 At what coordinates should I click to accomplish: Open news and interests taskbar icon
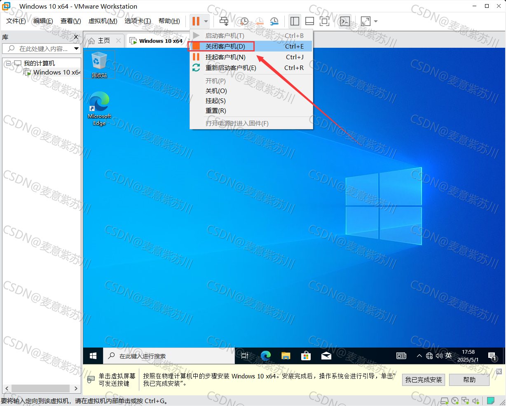tap(401, 356)
